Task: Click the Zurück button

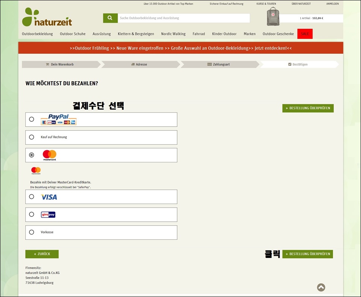Action: 42,254
